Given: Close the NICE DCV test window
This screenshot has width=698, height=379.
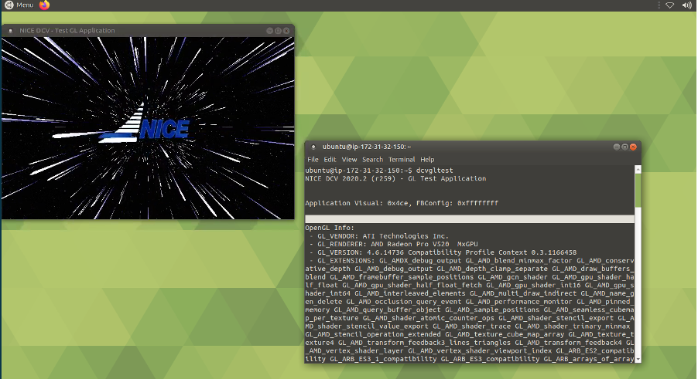Looking at the screenshot, I should point(286,31).
